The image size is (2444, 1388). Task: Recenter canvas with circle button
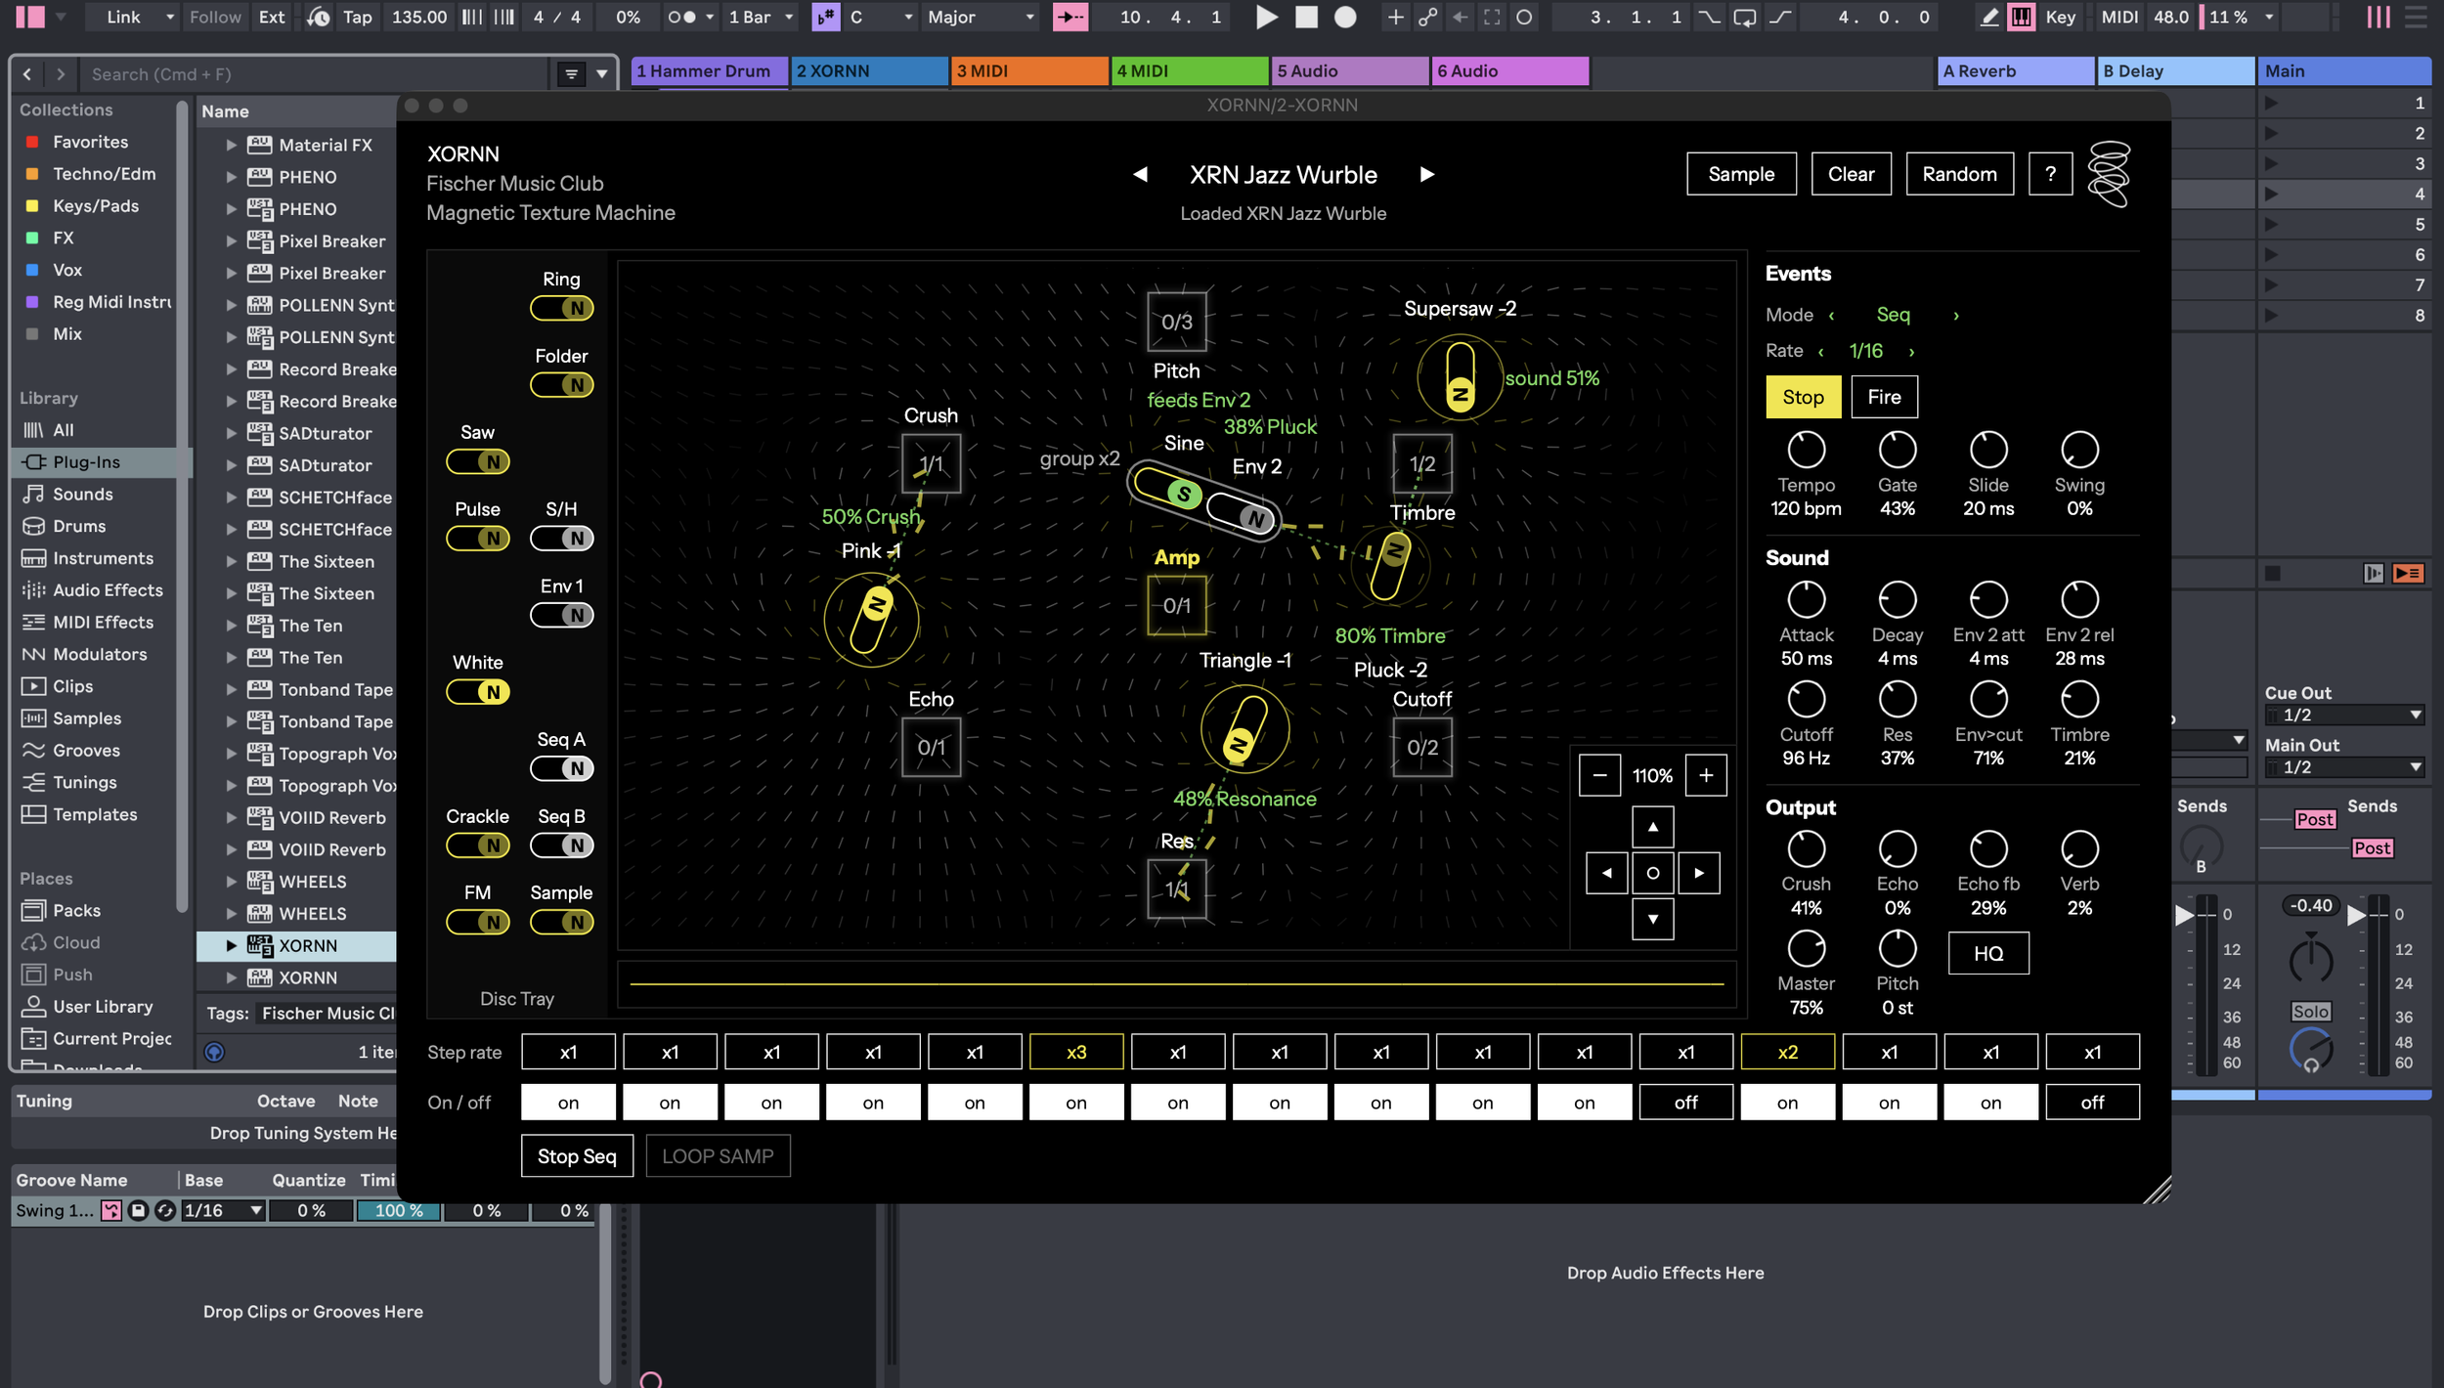1653,873
